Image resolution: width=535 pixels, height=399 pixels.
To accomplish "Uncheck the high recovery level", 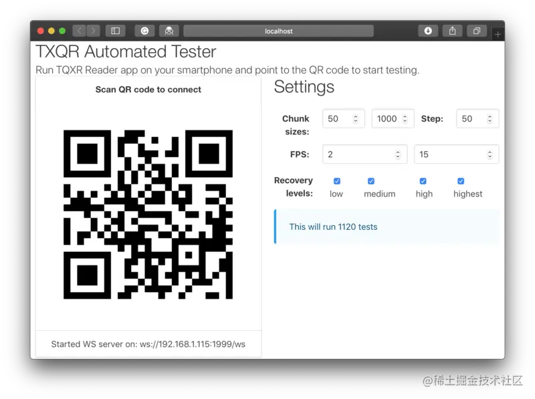I will click(x=423, y=180).
